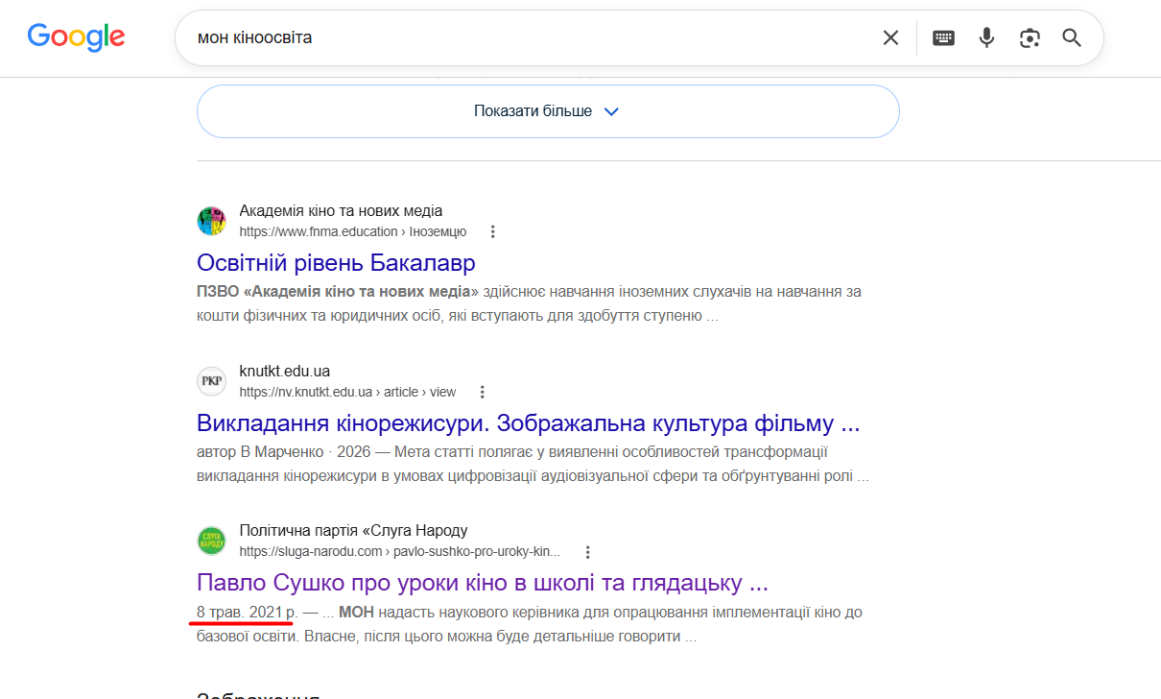Image resolution: width=1161 pixels, height=699 pixels.
Task: Click the Google logo
Action: click(x=76, y=37)
